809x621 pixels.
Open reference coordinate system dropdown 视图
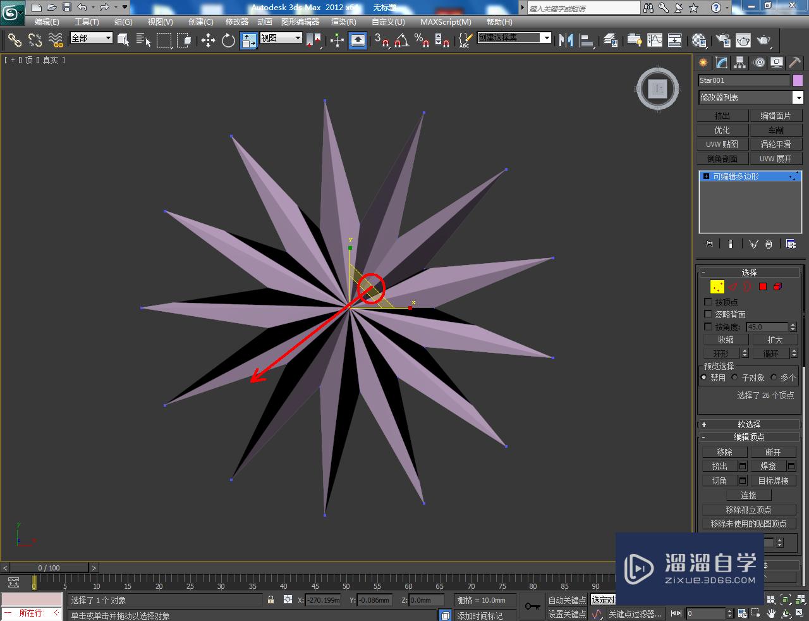[x=281, y=38]
